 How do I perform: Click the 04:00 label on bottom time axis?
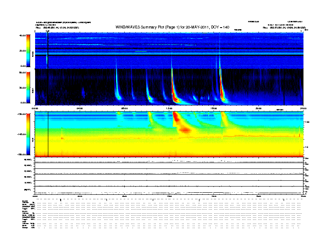pos(80,196)
